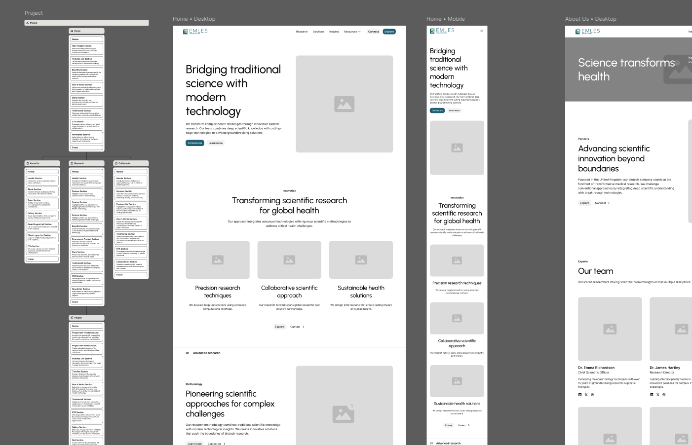692x445 pixels.
Task: Select Dr. Emma Richardson's photo placeholder
Action: (x=610, y=329)
